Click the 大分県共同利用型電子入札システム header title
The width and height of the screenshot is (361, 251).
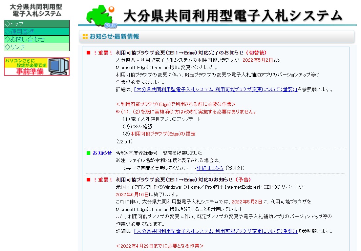click(x=233, y=16)
